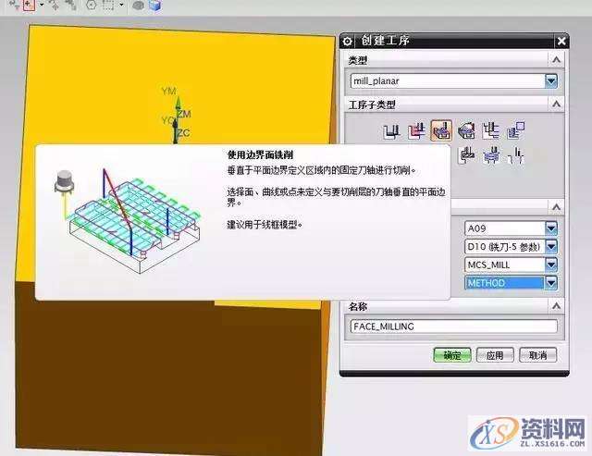This screenshot has height=456, width=592.
Task: Select the Planar Mill subtype icon
Action: coord(491,131)
